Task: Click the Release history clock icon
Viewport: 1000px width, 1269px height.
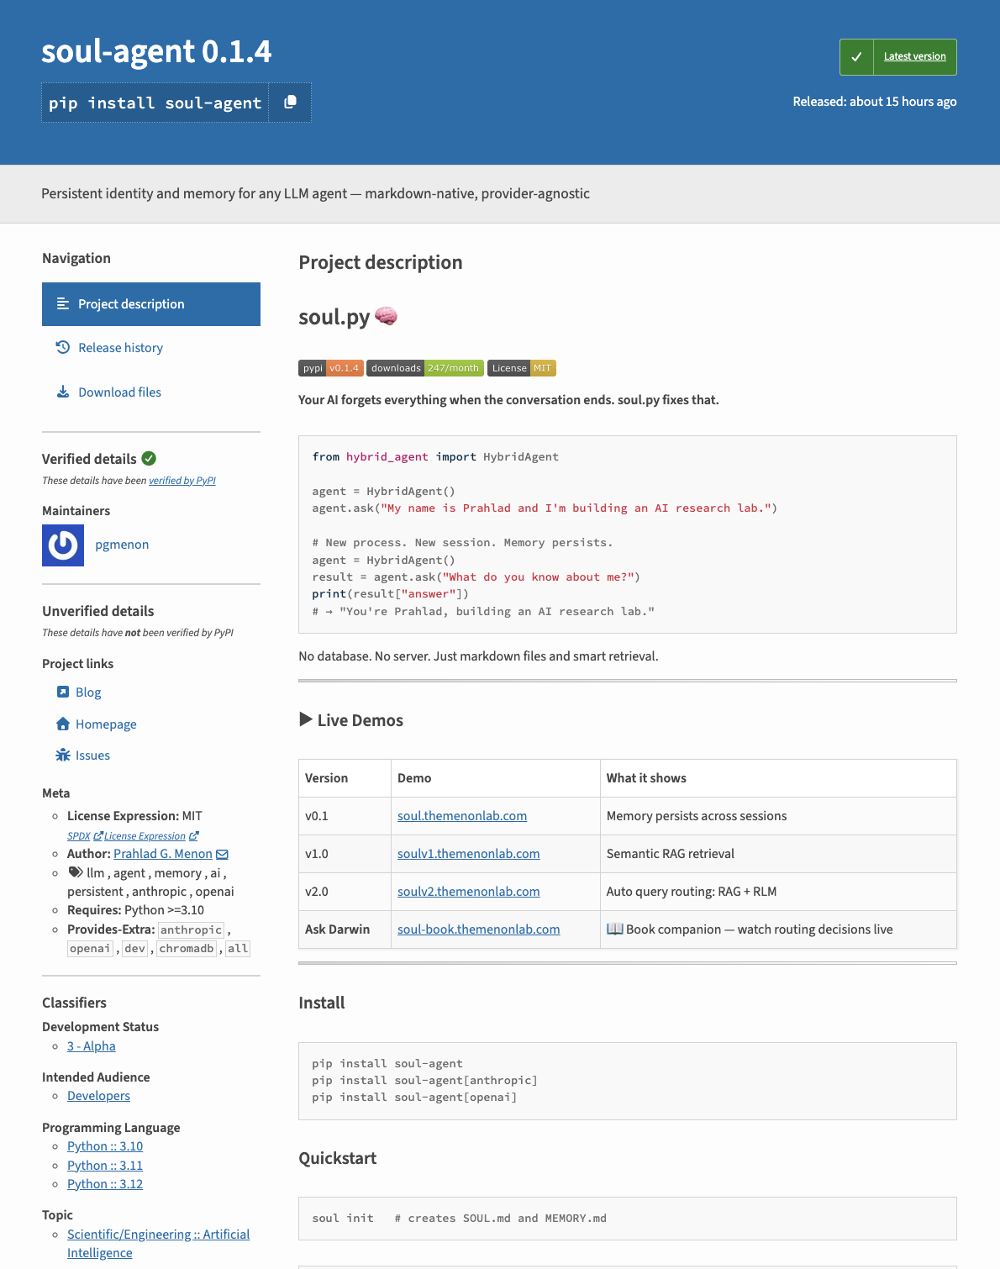Action: pyautogui.click(x=63, y=347)
